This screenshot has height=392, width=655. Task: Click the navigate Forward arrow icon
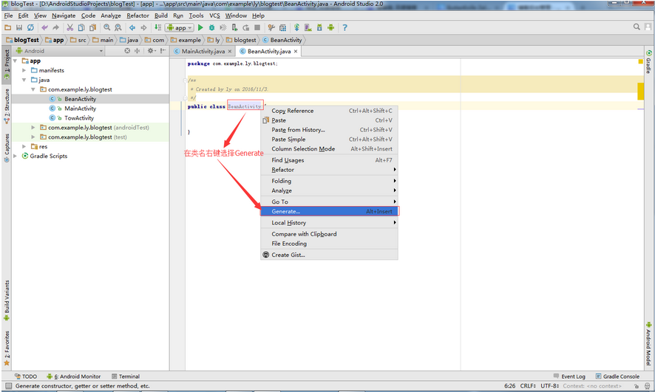pos(143,27)
